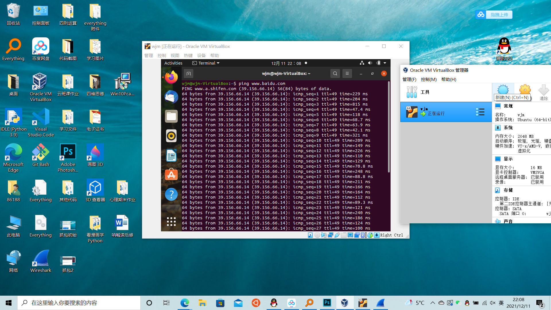551x310 pixels.
Task: Open Firefox in the Ubuntu dock
Action: 171,77
